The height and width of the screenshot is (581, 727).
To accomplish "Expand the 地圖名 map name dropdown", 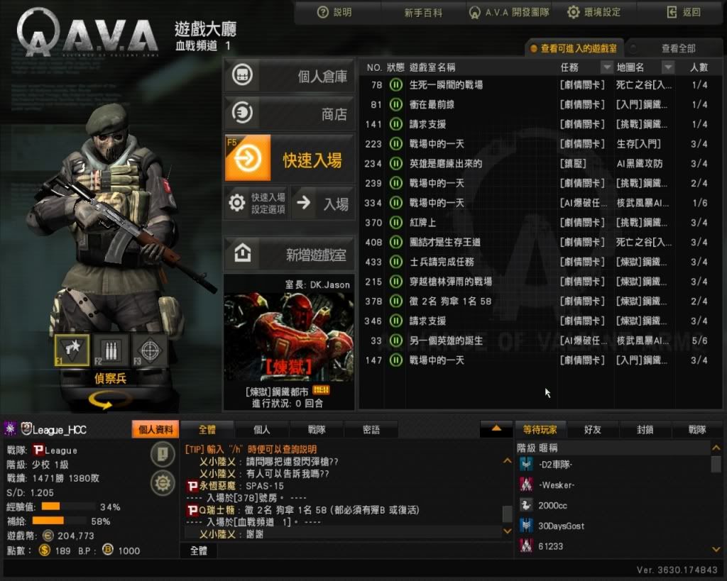I will click(x=667, y=67).
